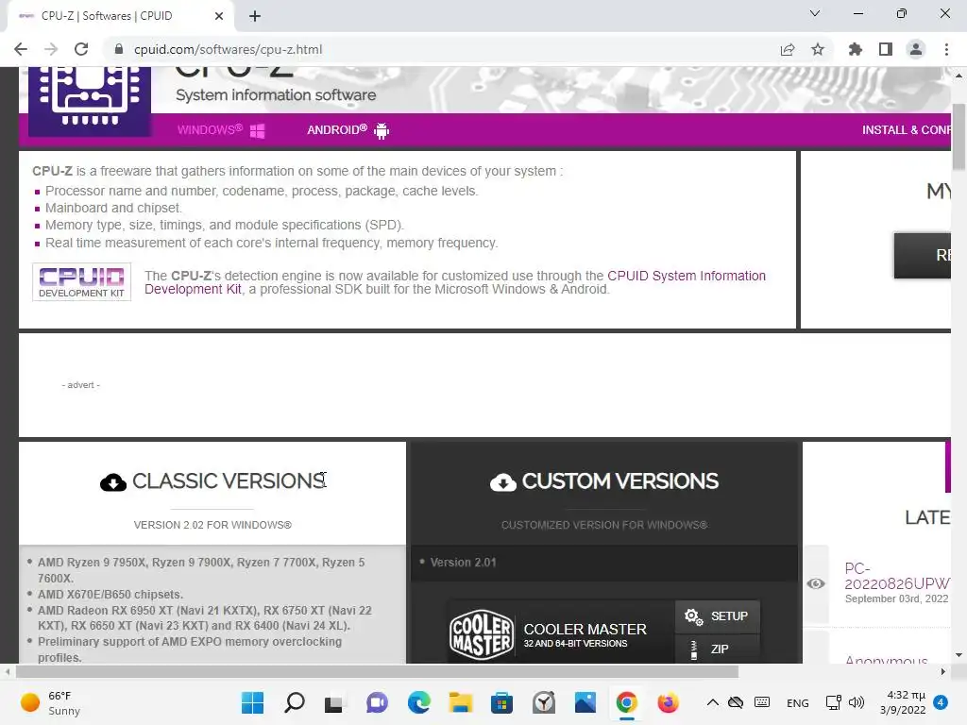The width and height of the screenshot is (967, 725).
Task: Open the Photos app on taskbar
Action: tap(585, 702)
